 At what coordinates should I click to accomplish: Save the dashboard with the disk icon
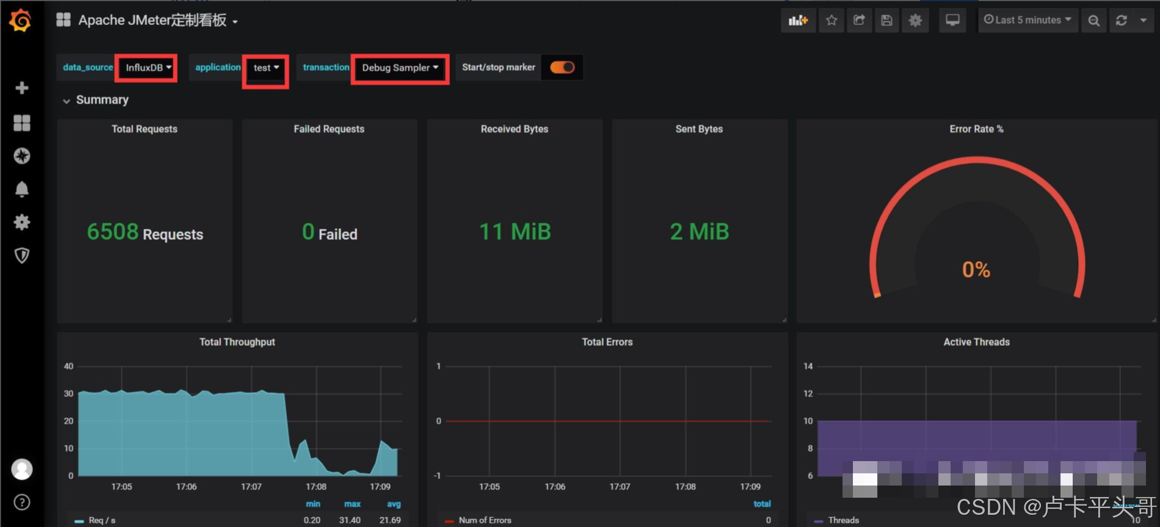tap(886, 20)
